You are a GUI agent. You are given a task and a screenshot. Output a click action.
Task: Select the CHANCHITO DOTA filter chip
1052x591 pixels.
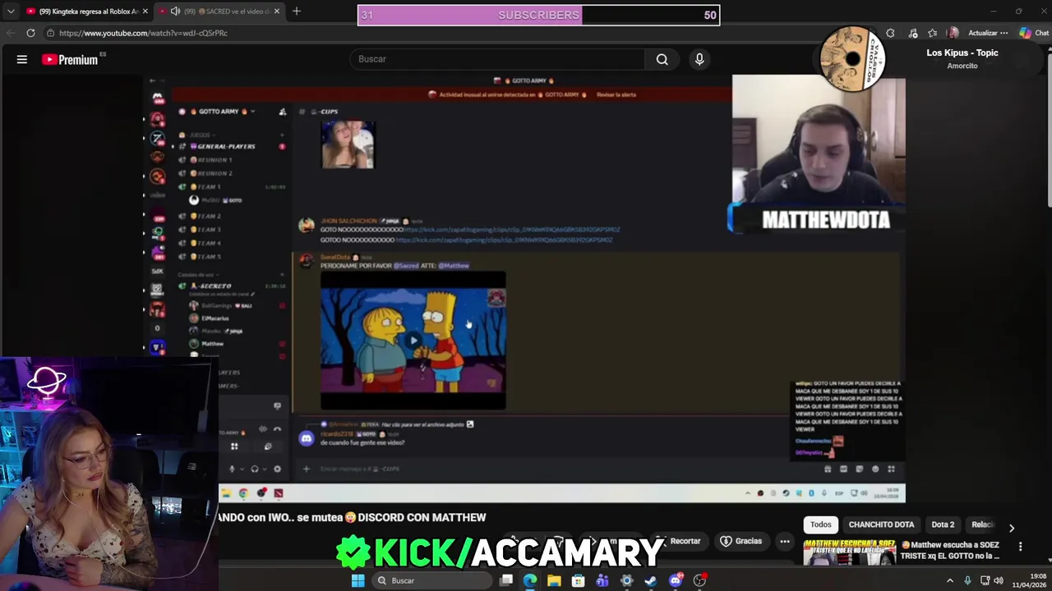(x=881, y=525)
